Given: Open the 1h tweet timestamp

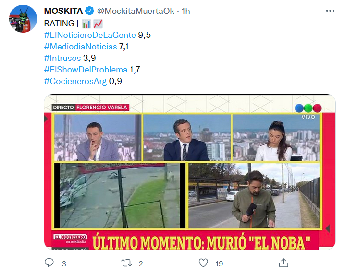Looking at the screenshot, I should tap(185, 11).
